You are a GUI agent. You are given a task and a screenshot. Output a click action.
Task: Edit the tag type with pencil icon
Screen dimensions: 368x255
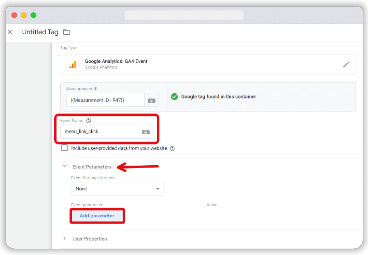click(x=346, y=64)
